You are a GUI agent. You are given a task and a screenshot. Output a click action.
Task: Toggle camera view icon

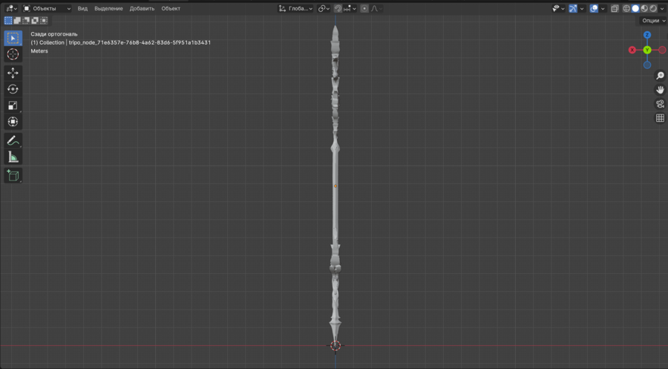point(660,104)
